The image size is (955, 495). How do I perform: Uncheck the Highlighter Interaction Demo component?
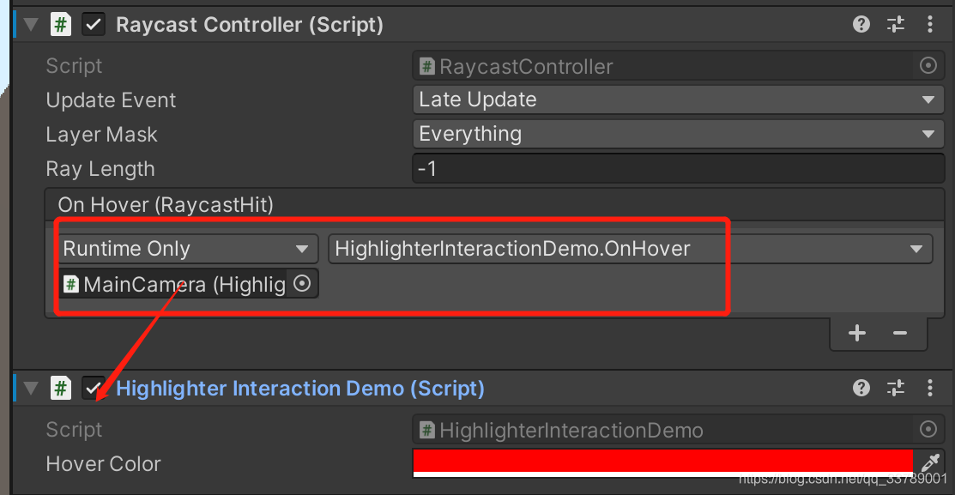point(93,388)
